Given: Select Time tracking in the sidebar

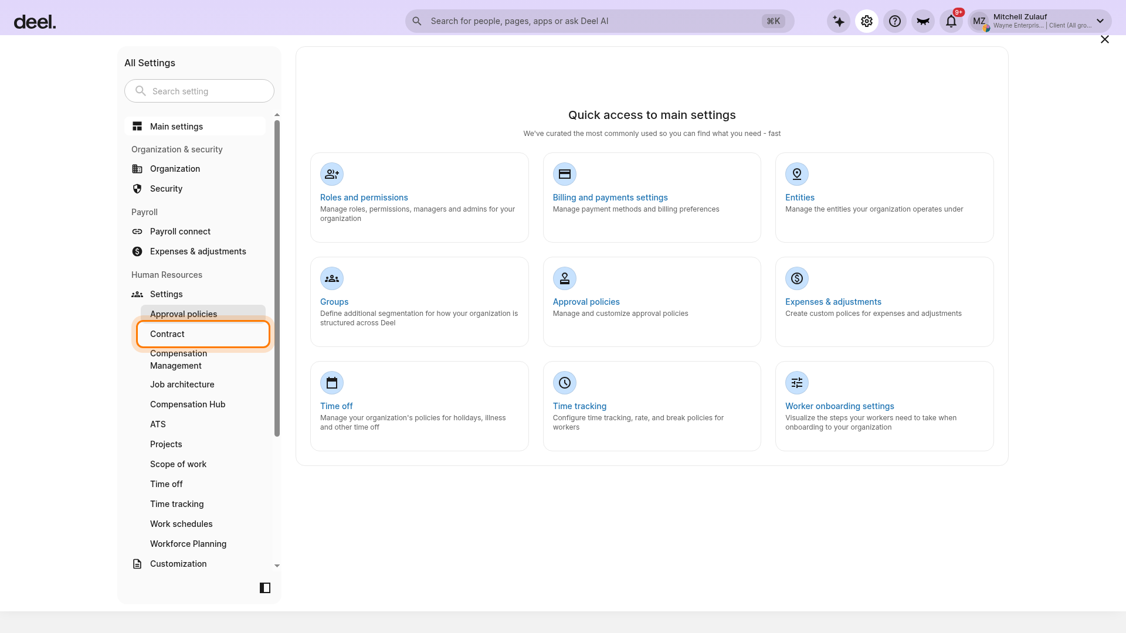Looking at the screenshot, I should click(203, 504).
